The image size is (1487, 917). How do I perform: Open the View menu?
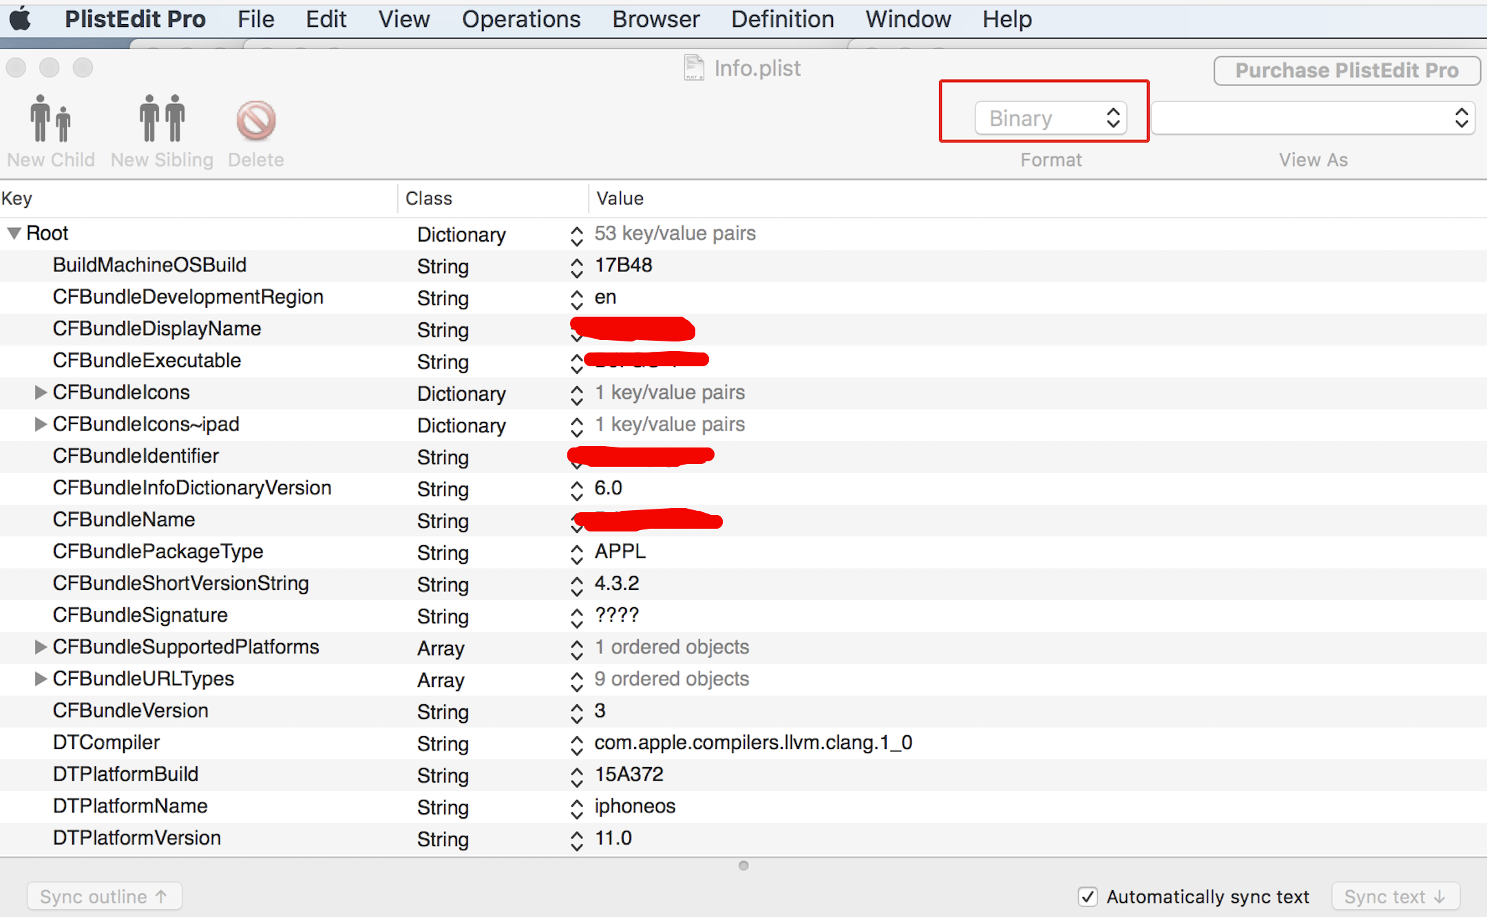403,19
